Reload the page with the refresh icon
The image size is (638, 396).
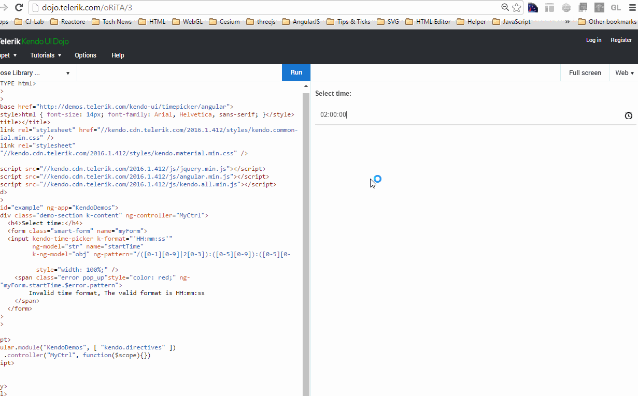[x=19, y=7]
